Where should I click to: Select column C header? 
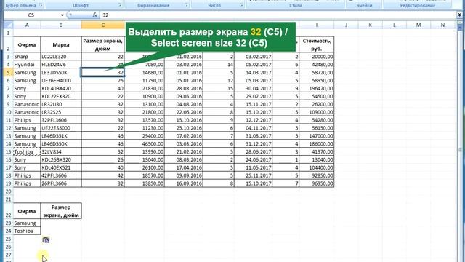tap(103, 25)
